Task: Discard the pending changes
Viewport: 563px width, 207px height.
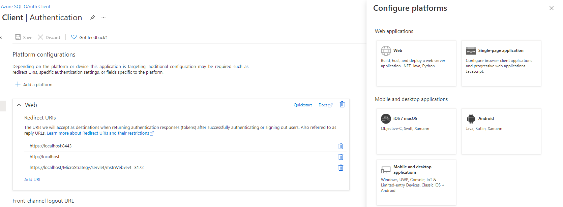Action: [x=49, y=37]
